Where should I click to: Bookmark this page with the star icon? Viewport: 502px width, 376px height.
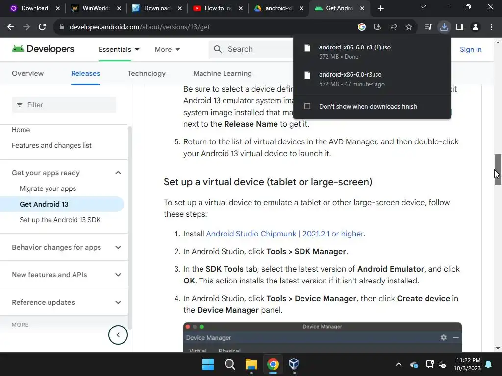pos(409,27)
